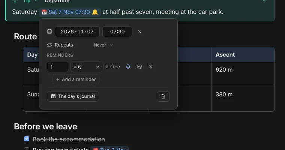This screenshot has width=285, height=150.
Task: Open The day's journal
Action: 73,96
